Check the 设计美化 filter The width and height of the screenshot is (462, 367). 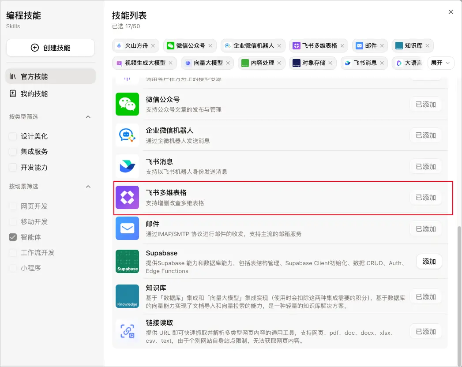13,136
